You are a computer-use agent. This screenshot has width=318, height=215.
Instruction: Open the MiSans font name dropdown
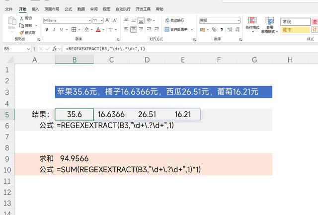tap(89, 20)
